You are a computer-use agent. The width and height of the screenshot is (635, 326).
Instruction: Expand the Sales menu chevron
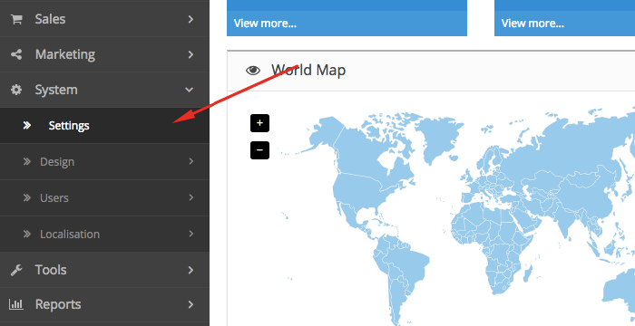pyautogui.click(x=190, y=19)
